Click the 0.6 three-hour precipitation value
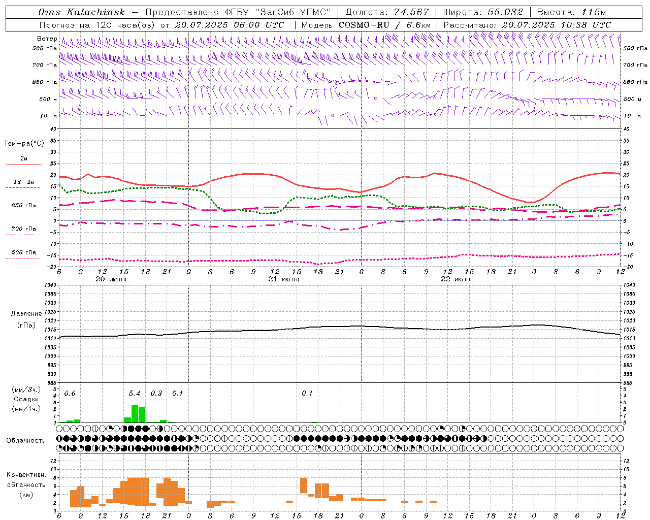 [70, 393]
